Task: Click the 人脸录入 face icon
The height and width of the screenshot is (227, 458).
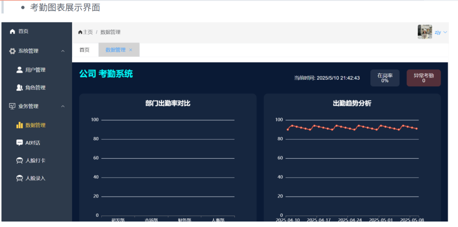Action: pos(20,178)
